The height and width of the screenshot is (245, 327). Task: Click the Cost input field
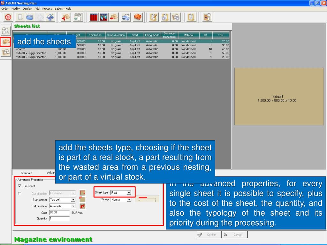point(59,212)
